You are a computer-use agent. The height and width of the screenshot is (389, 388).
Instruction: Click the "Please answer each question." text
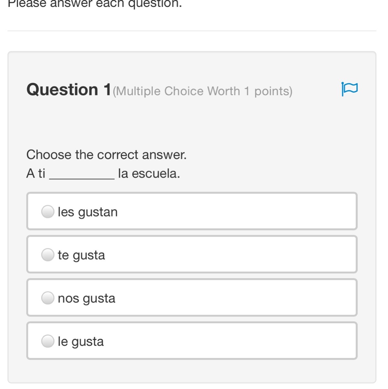pos(95,4)
